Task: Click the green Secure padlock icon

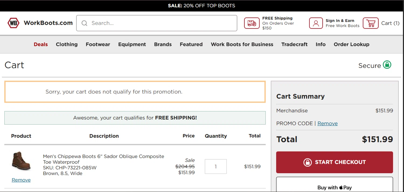Action: tap(387, 65)
